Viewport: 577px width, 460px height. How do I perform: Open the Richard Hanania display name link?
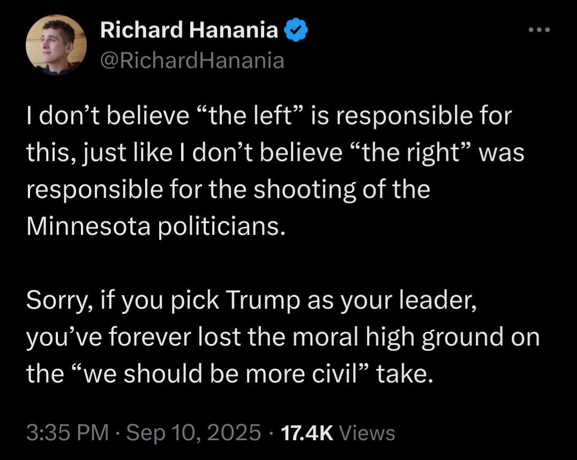pyautogui.click(x=189, y=30)
